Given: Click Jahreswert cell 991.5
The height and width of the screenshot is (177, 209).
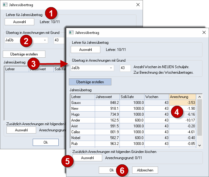Looking at the screenshot, I should (x=107, y=126).
